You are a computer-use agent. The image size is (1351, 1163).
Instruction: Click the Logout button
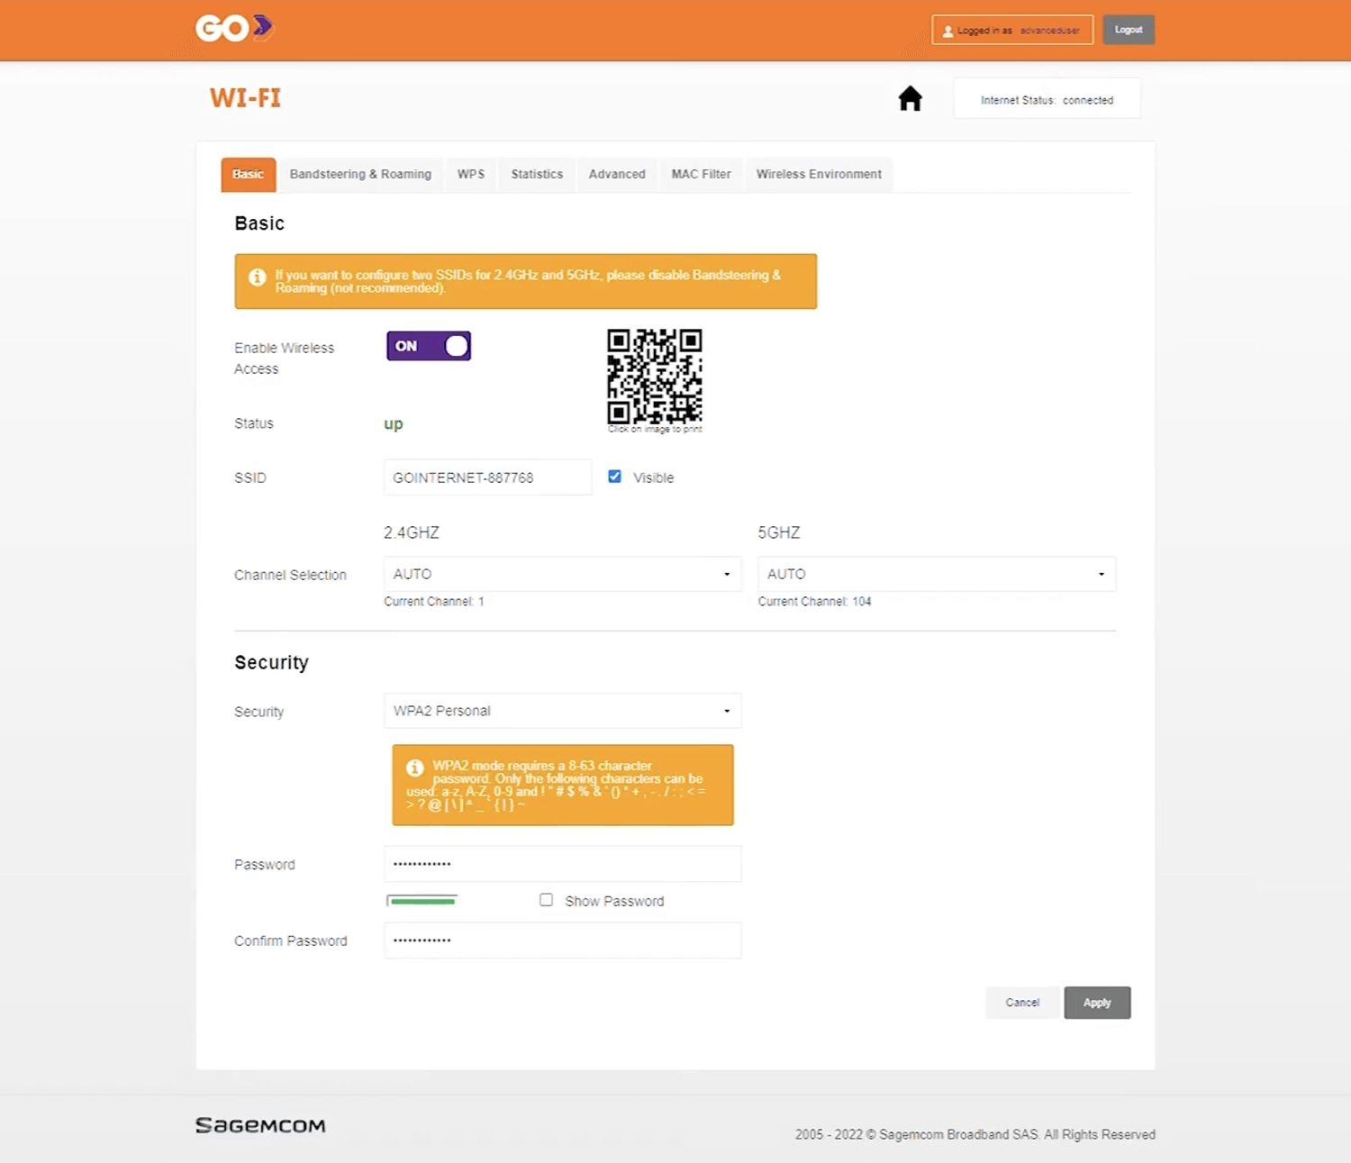1128,30
